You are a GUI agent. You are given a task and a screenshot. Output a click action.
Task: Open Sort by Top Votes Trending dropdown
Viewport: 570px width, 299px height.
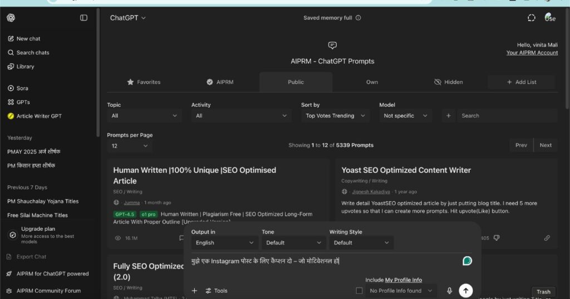(335, 116)
